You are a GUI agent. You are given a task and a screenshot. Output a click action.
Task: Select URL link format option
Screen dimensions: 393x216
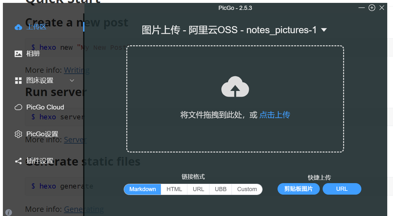point(198,189)
